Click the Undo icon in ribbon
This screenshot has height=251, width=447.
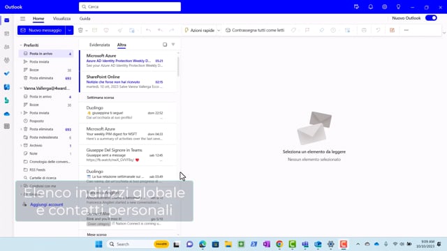(378, 30)
